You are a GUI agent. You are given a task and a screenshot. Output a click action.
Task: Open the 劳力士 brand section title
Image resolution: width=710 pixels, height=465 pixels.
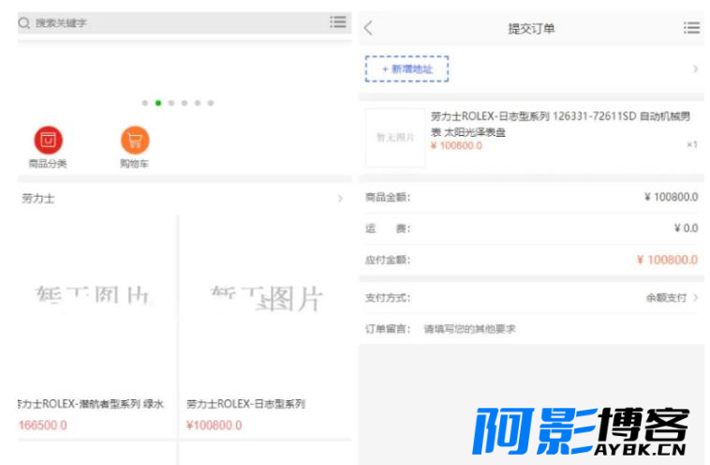click(38, 199)
